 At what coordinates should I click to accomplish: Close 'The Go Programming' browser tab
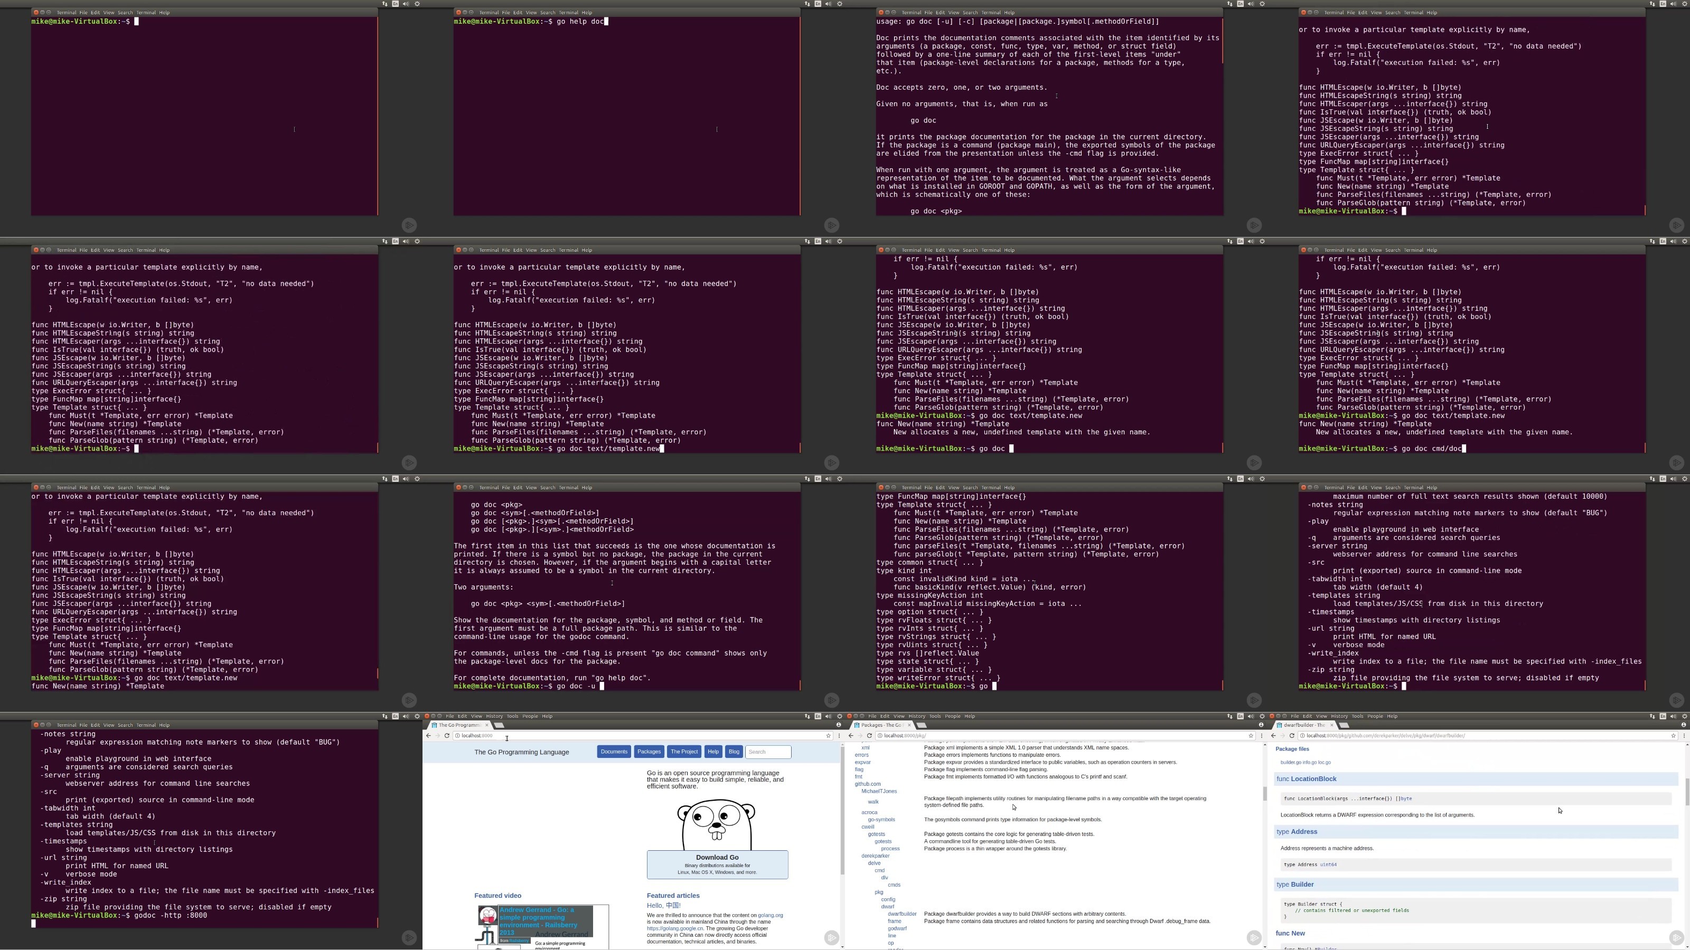[486, 725]
